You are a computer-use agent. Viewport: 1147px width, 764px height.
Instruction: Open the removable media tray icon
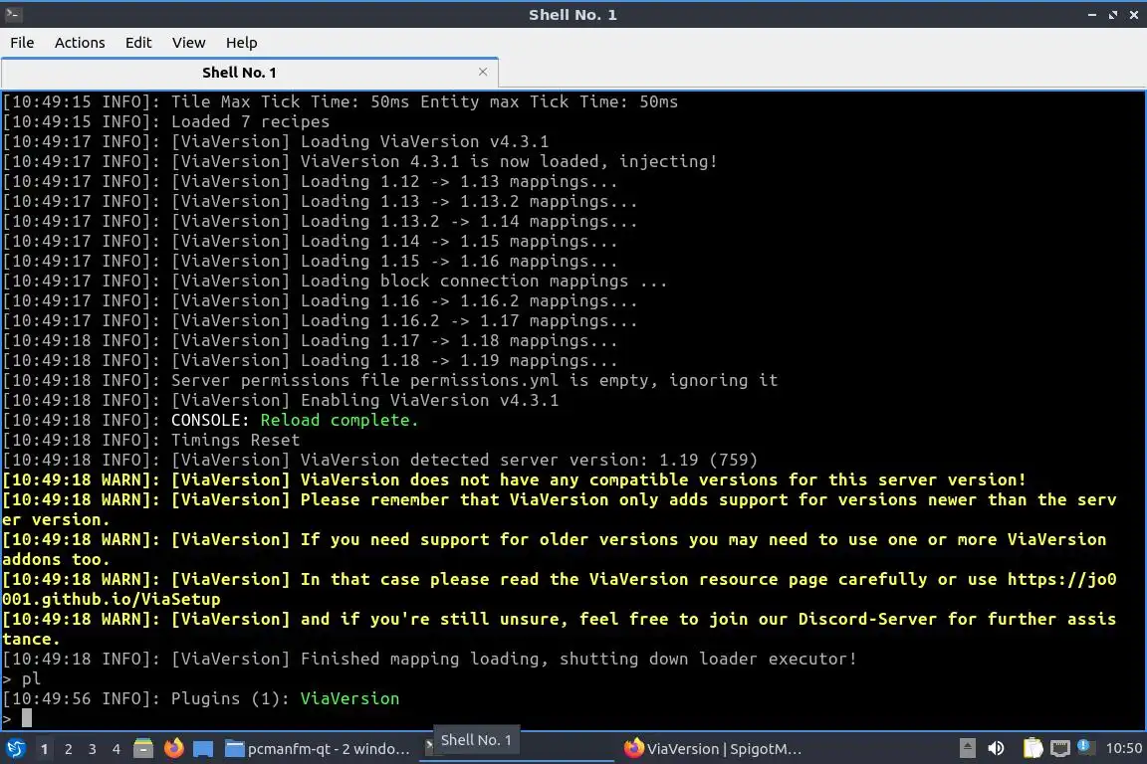(x=967, y=748)
